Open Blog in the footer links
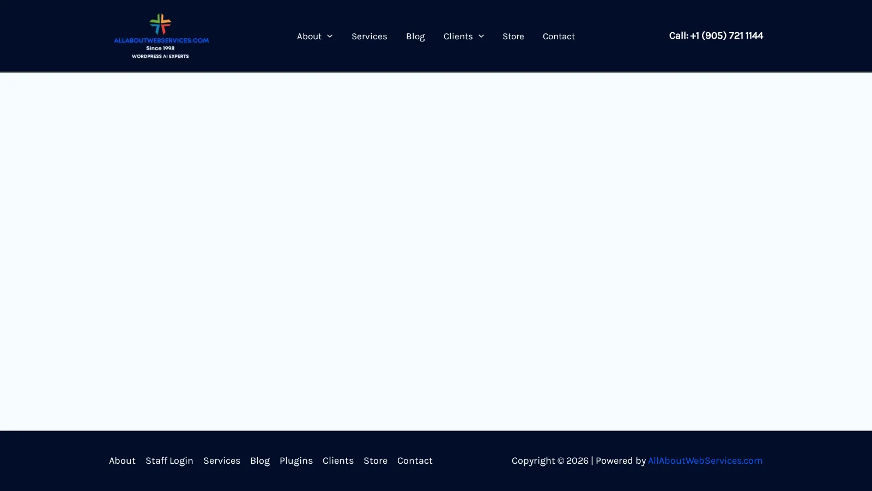The width and height of the screenshot is (872, 491). (260, 460)
